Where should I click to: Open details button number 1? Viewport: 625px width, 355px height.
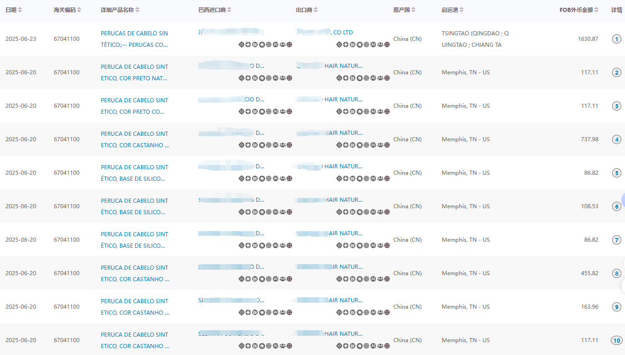pyautogui.click(x=617, y=39)
